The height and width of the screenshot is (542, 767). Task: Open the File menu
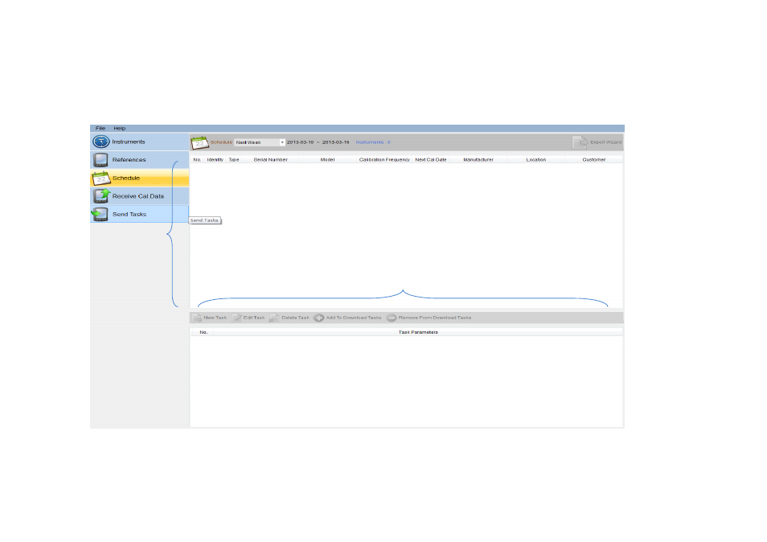pyautogui.click(x=100, y=128)
